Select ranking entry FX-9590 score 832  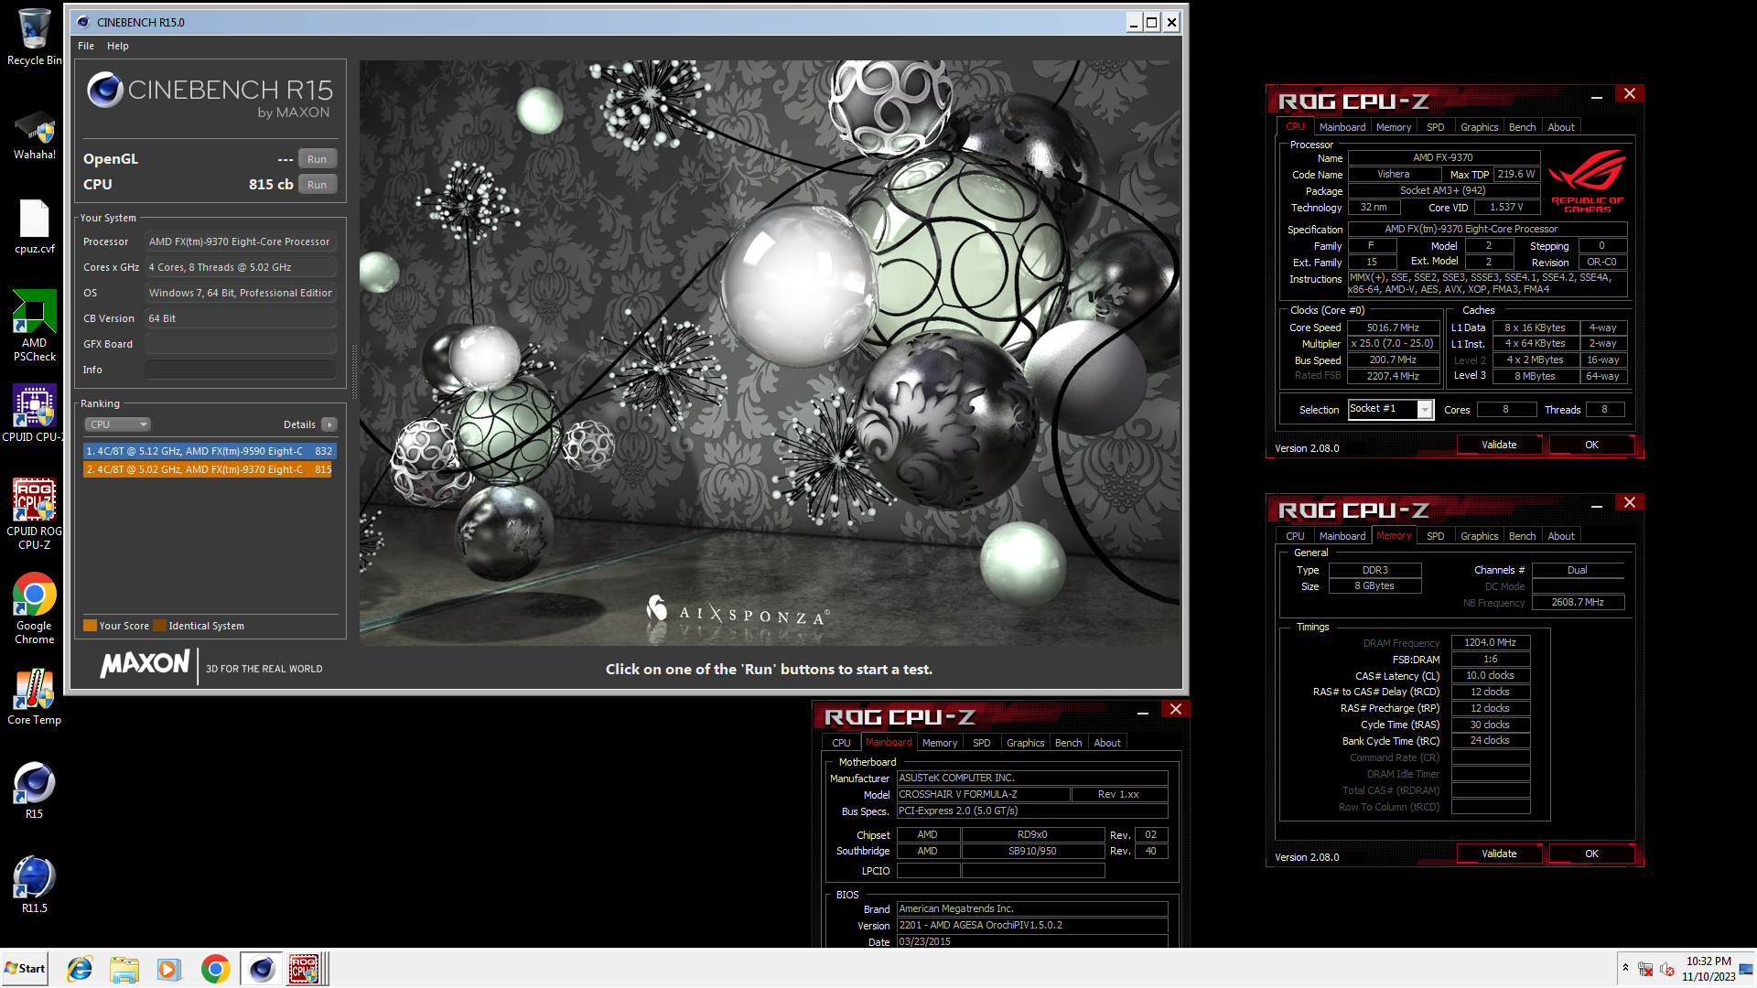(210, 451)
